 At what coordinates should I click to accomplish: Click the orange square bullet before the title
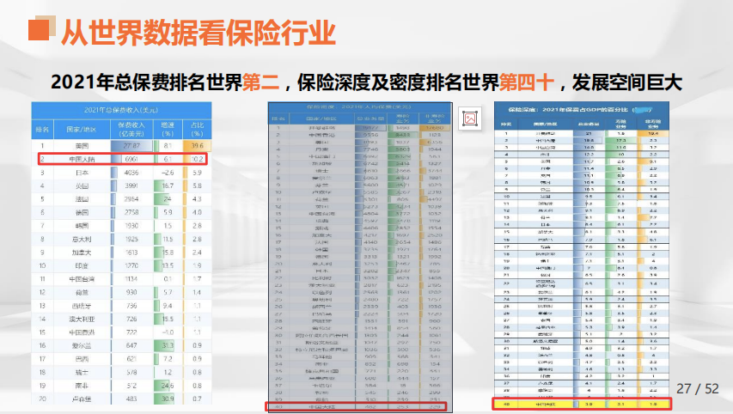coord(37,31)
